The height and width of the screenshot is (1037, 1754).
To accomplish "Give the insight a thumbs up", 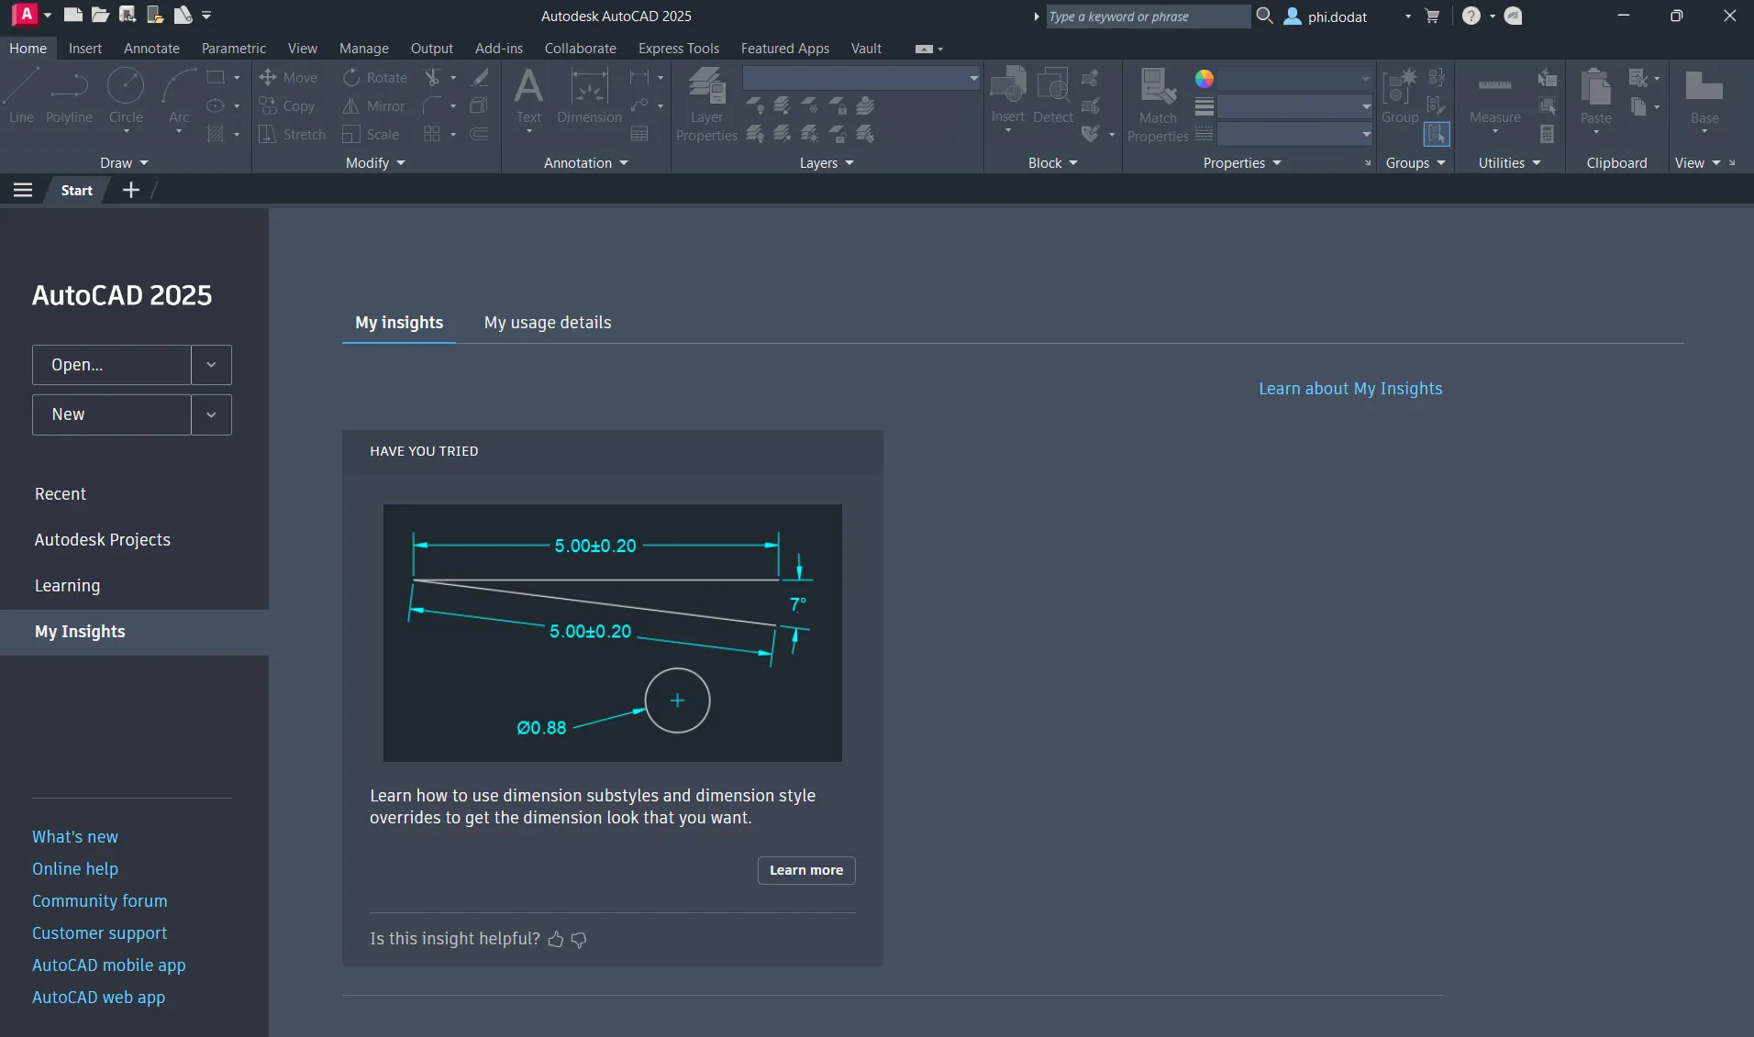I will 557,940.
